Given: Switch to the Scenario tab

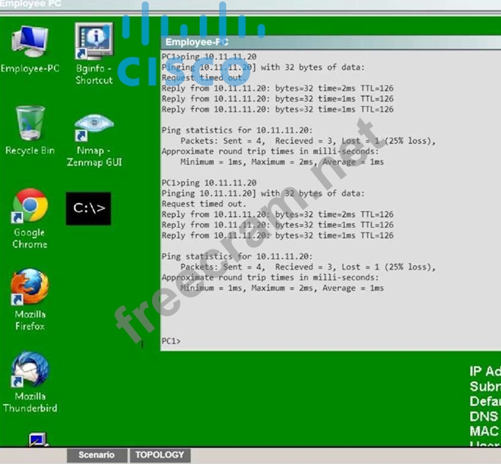Looking at the screenshot, I should [96, 455].
